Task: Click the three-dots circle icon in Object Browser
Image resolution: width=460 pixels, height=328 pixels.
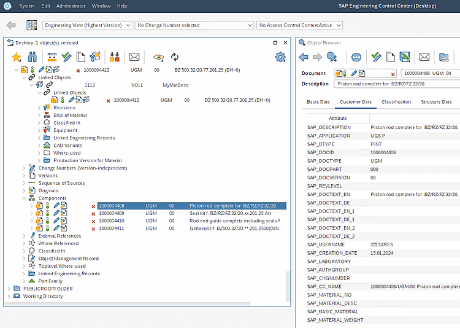Action: point(356,57)
